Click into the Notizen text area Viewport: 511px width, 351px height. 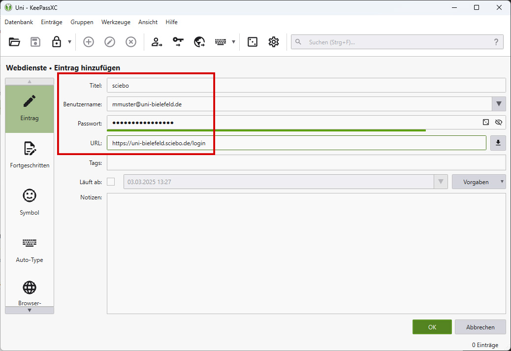[306, 253]
